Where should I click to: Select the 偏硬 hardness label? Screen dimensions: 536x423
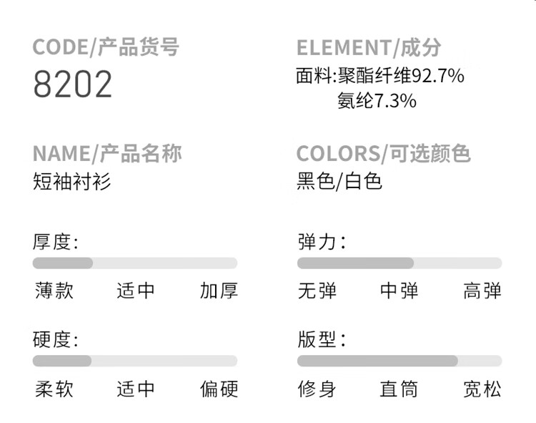[x=219, y=389]
